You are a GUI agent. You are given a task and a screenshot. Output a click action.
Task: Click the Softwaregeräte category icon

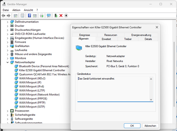(12, 119)
